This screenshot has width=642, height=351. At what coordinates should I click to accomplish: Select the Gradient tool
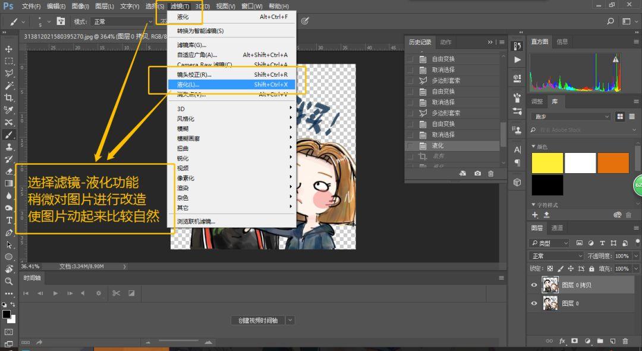pos(8,183)
